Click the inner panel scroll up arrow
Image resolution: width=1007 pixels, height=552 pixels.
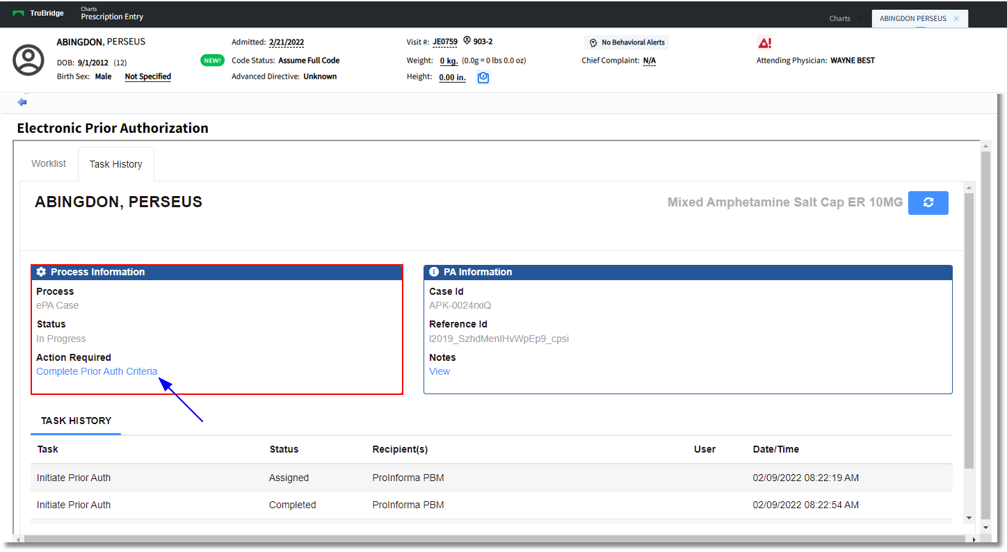tap(969, 188)
